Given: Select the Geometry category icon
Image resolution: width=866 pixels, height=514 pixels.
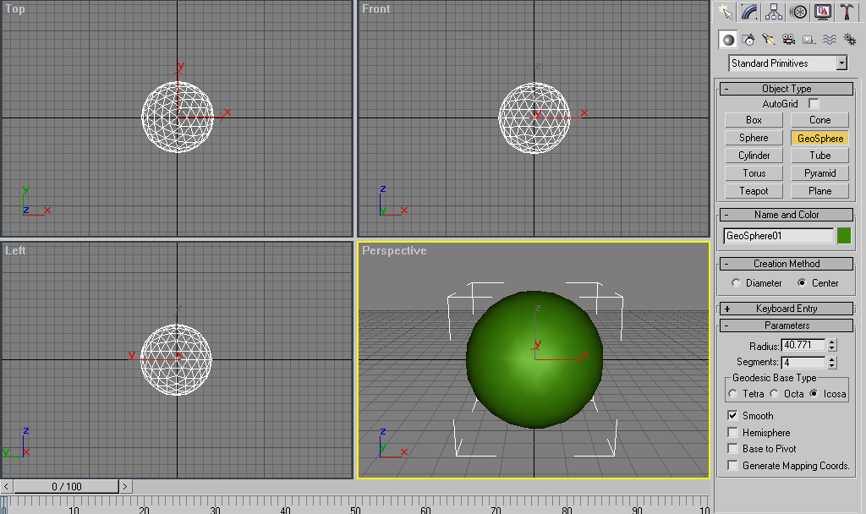Looking at the screenshot, I should [x=728, y=40].
